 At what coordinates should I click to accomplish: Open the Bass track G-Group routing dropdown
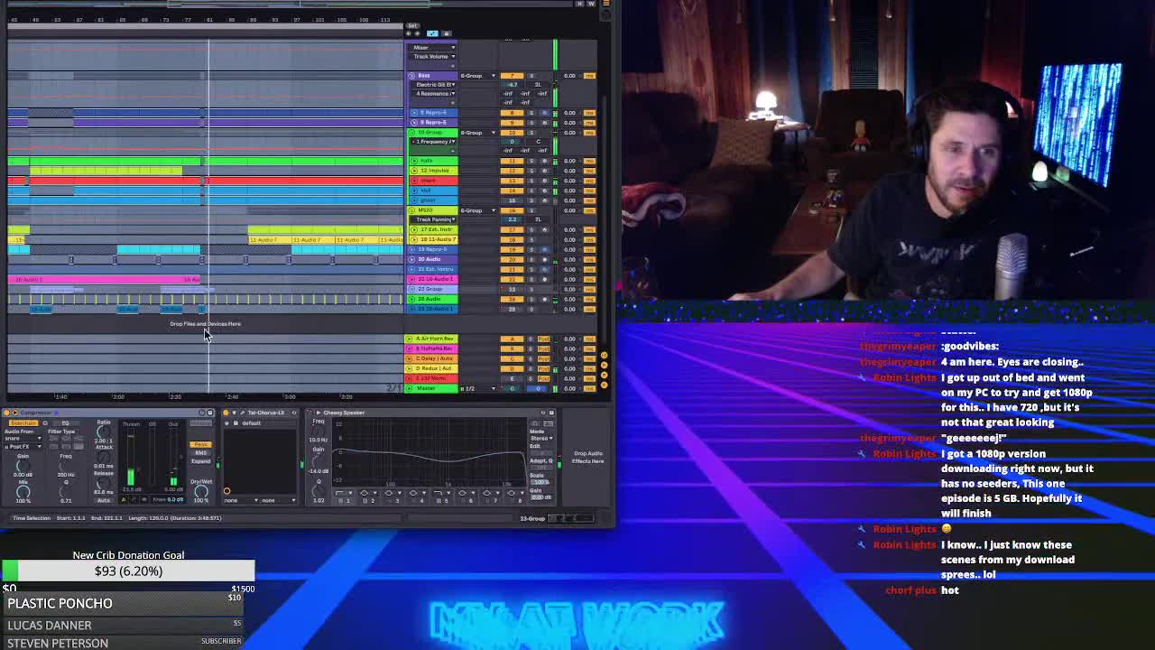[x=478, y=76]
